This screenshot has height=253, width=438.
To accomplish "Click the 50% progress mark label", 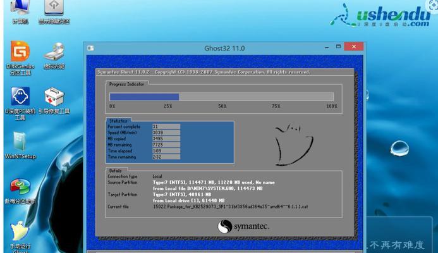I will click(222, 106).
